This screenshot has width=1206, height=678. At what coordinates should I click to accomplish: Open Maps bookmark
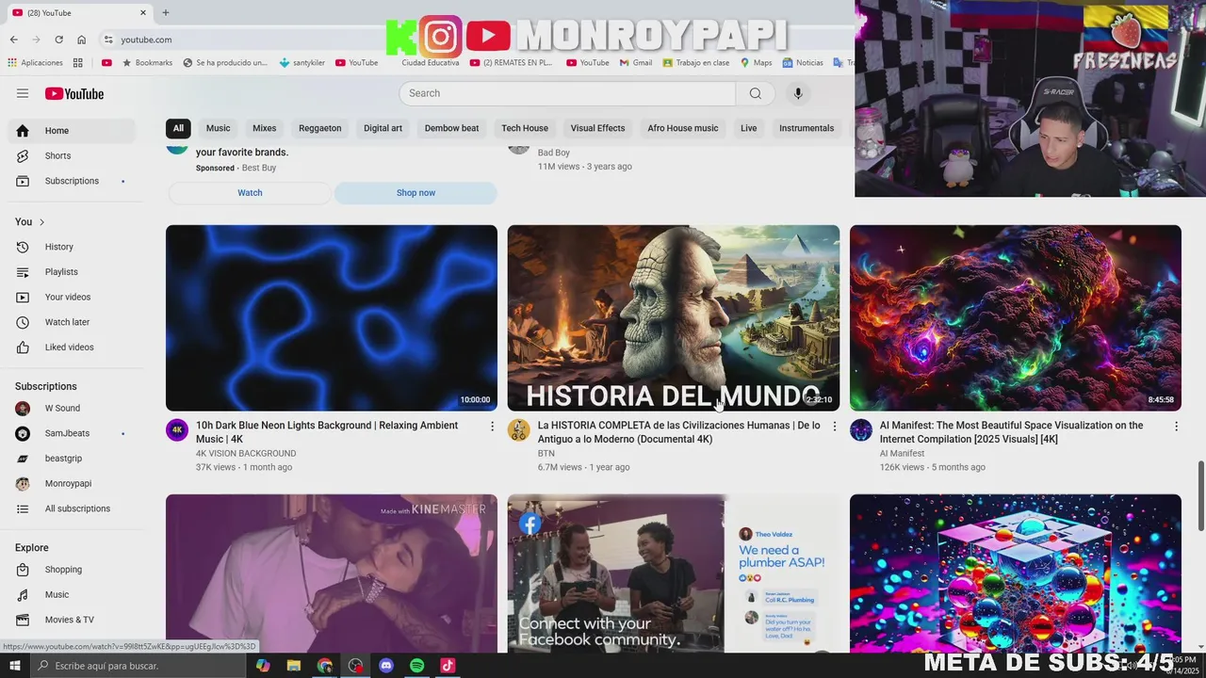[757, 63]
